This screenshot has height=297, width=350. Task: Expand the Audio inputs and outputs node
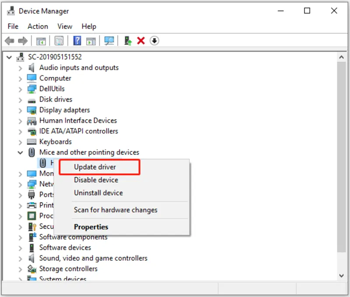point(20,68)
